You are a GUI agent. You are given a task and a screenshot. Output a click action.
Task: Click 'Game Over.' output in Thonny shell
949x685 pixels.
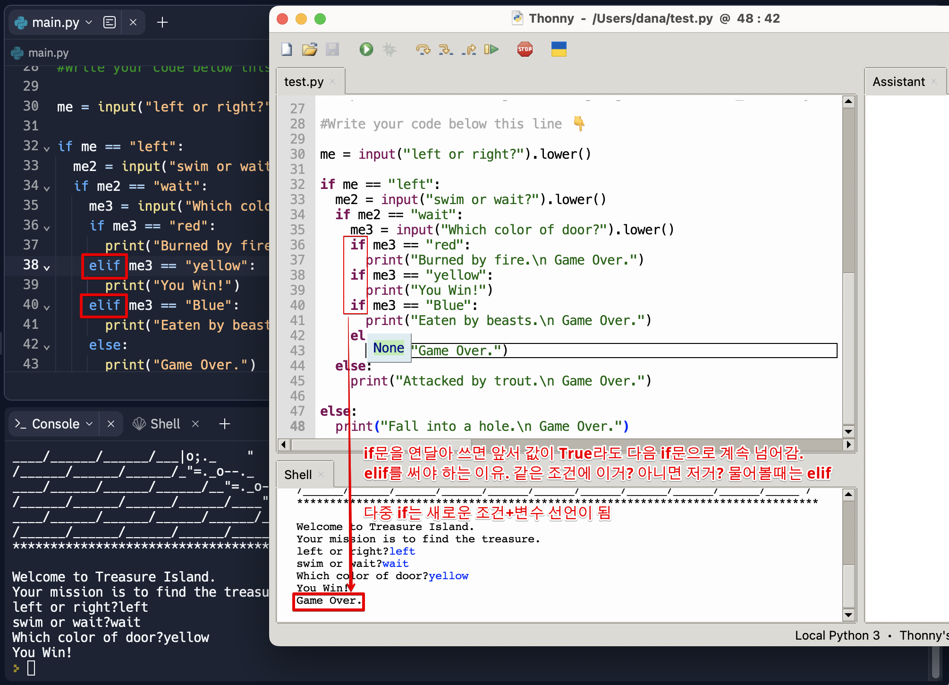(x=329, y=600)
